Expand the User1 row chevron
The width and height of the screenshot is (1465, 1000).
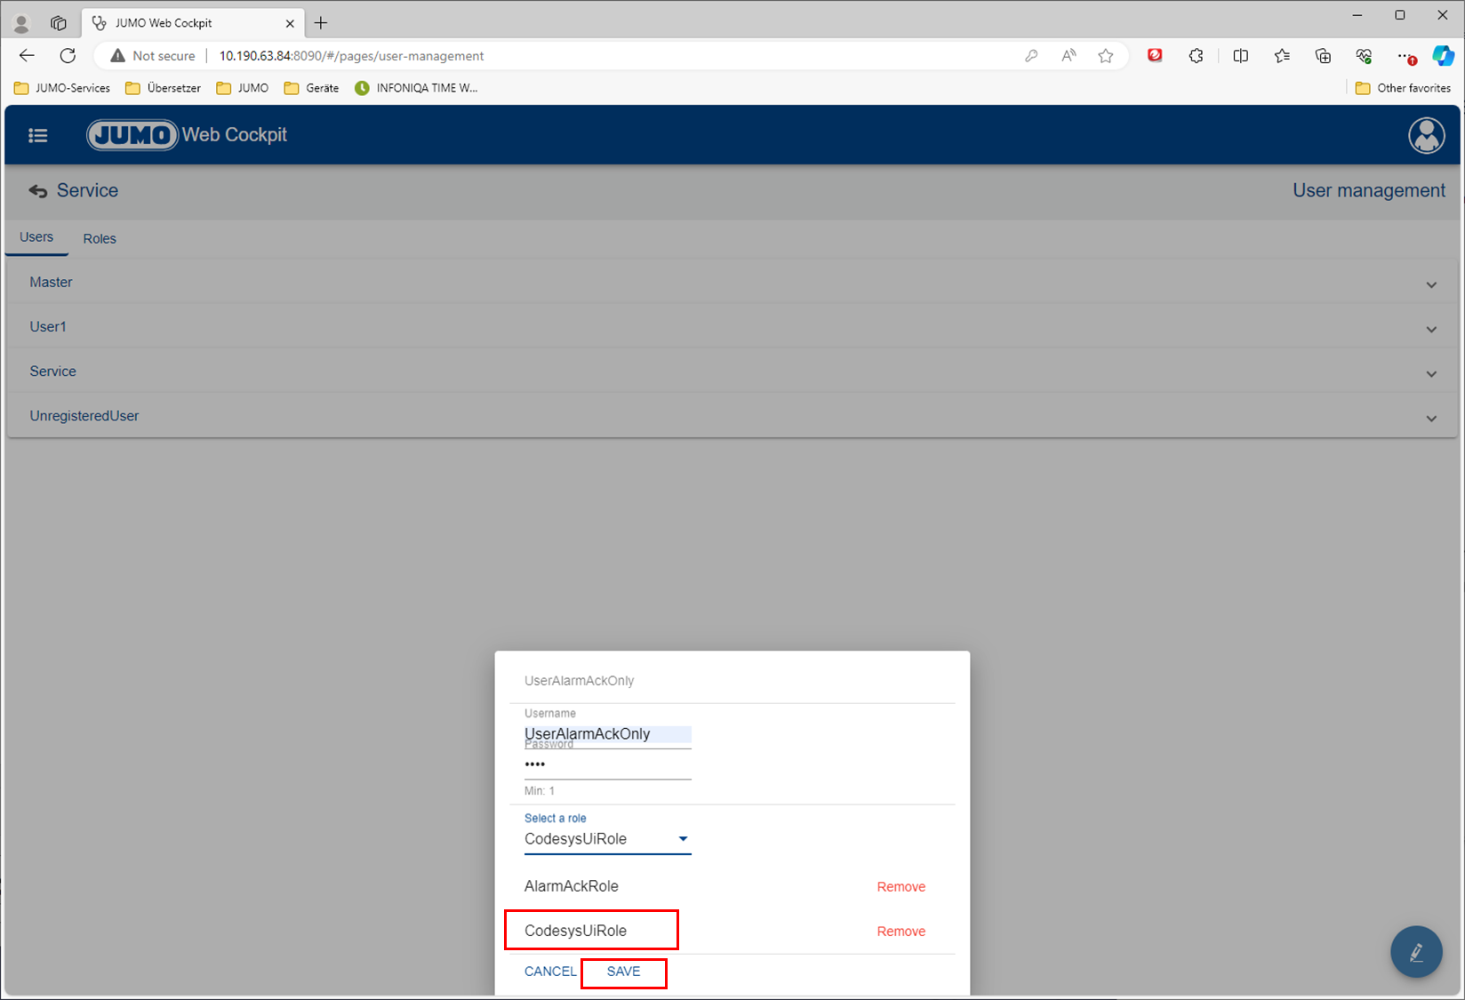coord(1430,329)
